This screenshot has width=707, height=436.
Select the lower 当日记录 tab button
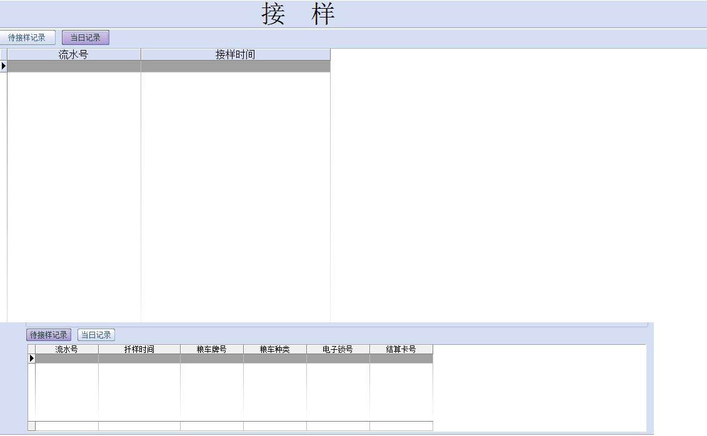pos(96,335)
